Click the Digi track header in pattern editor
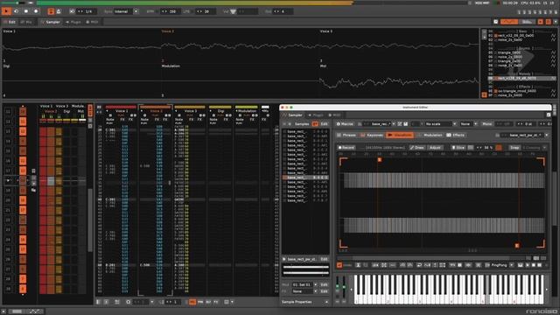 [220, 111]
